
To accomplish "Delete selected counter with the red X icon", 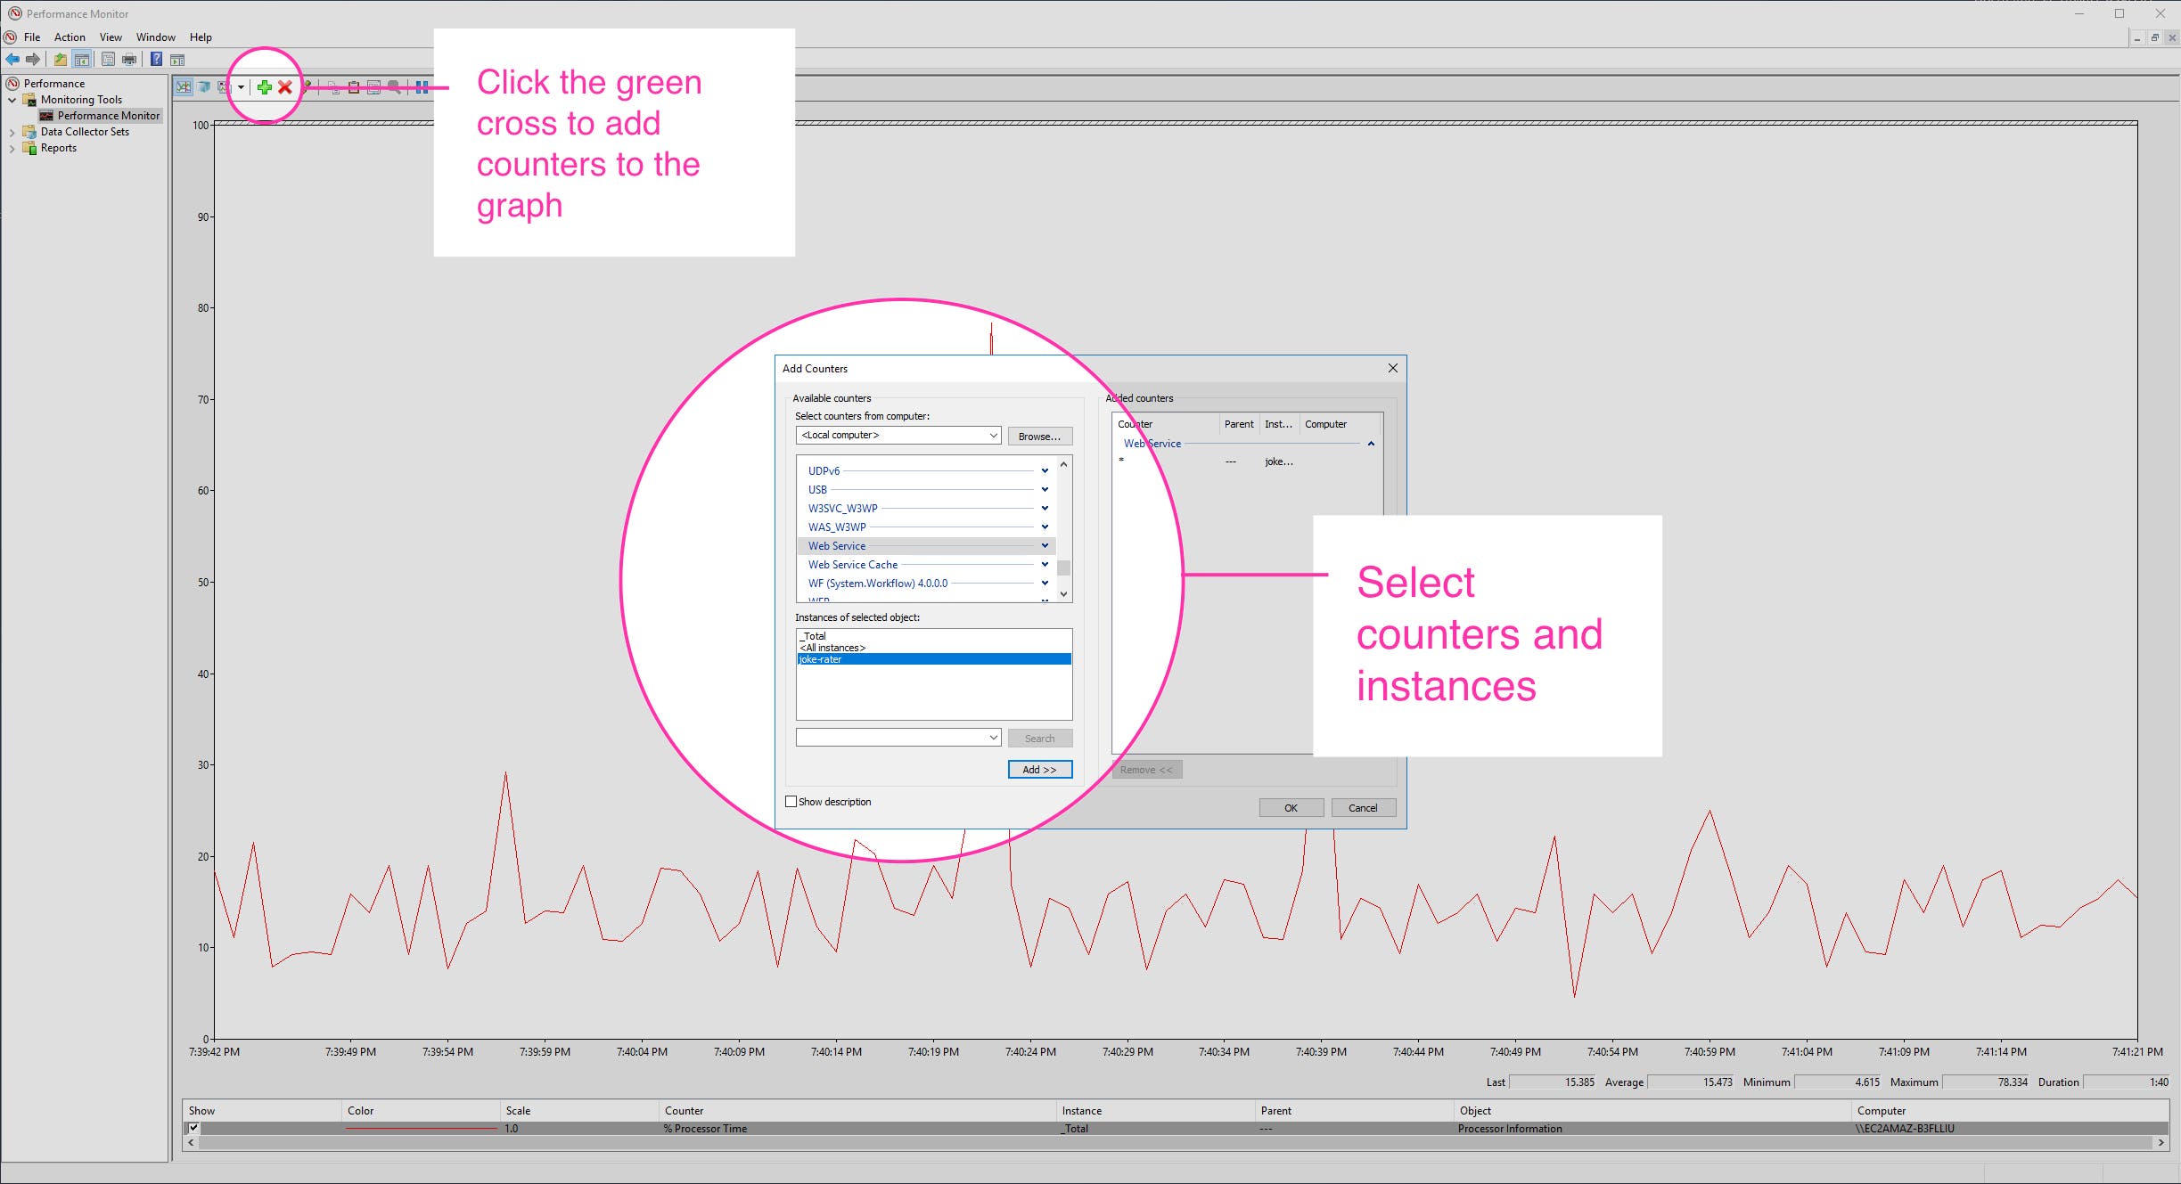I will pyautogui.click(x=284, y=87).
